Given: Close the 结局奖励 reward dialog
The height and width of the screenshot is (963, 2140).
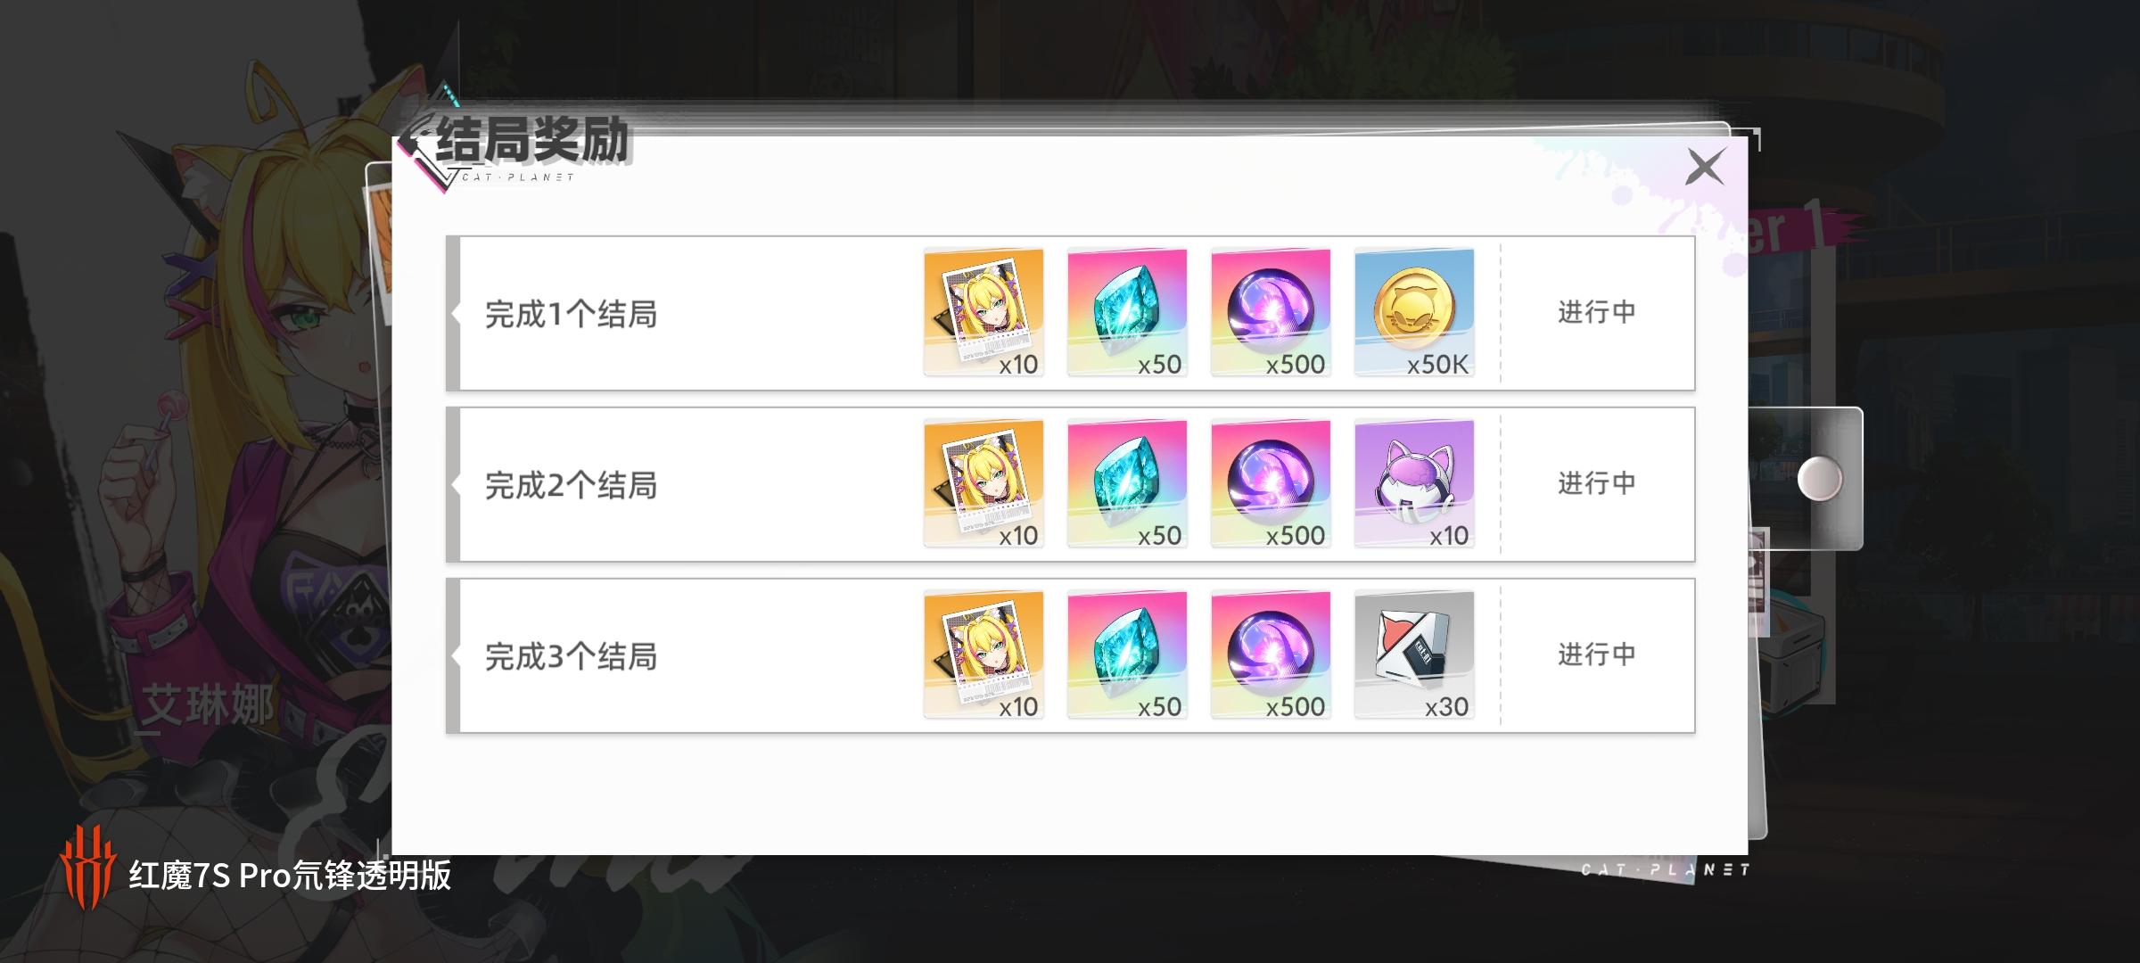Looking at the screenshot, I should click(1705, 167).
